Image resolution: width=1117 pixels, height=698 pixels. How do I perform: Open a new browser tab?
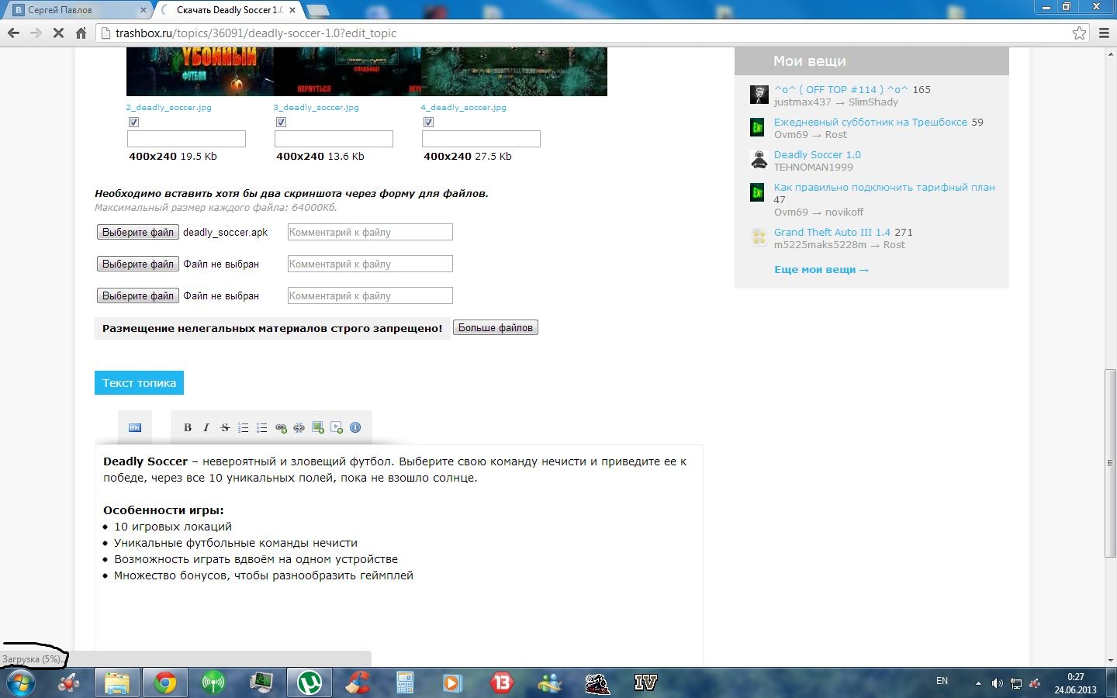(x=318, y=10)
